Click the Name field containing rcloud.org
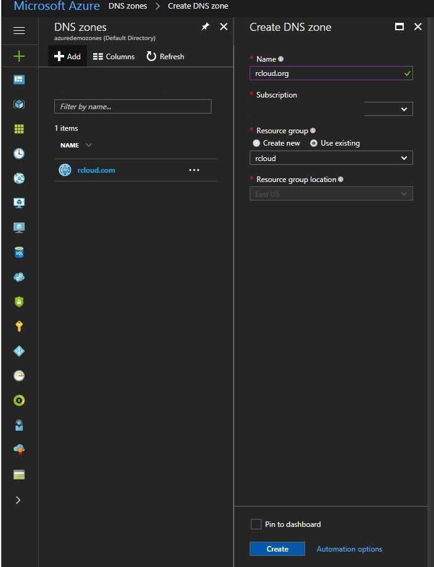Image resolution: width=434 pixels, height=567 pixels. click(x=331, y=73)
